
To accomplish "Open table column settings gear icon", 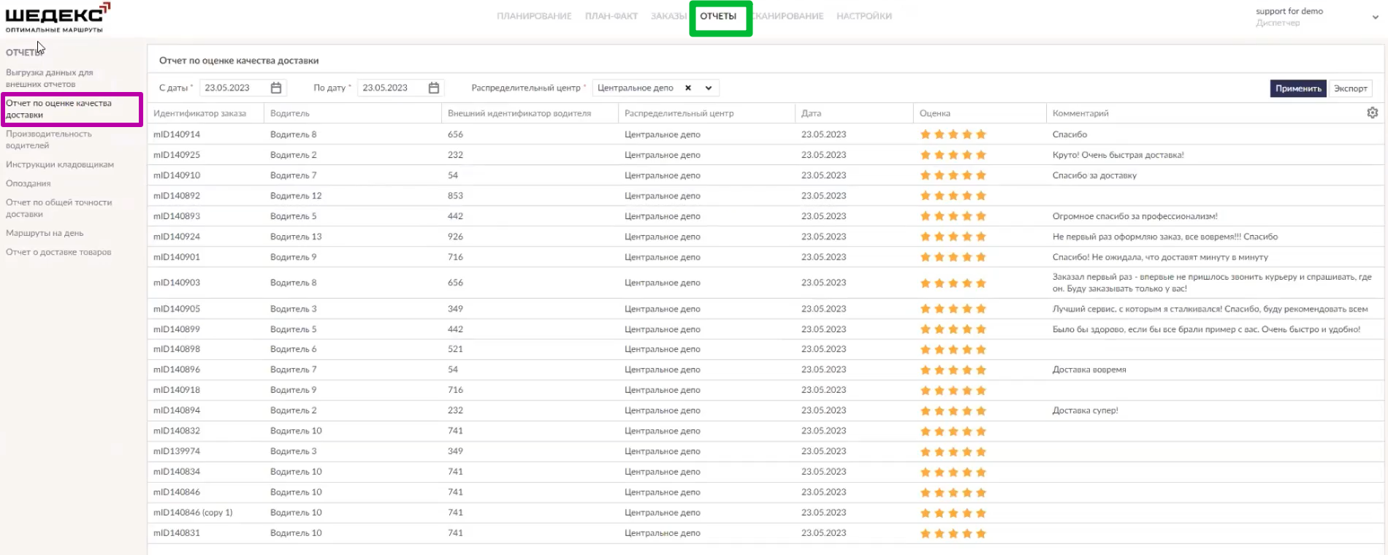I will 1373,112.
